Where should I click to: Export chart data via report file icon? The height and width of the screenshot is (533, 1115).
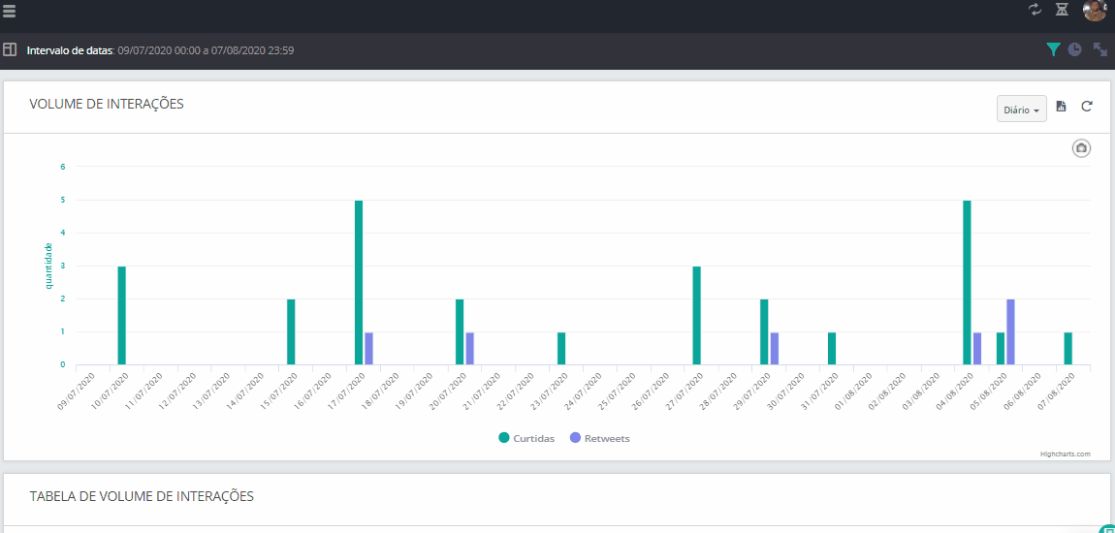tap(1061, 107)
